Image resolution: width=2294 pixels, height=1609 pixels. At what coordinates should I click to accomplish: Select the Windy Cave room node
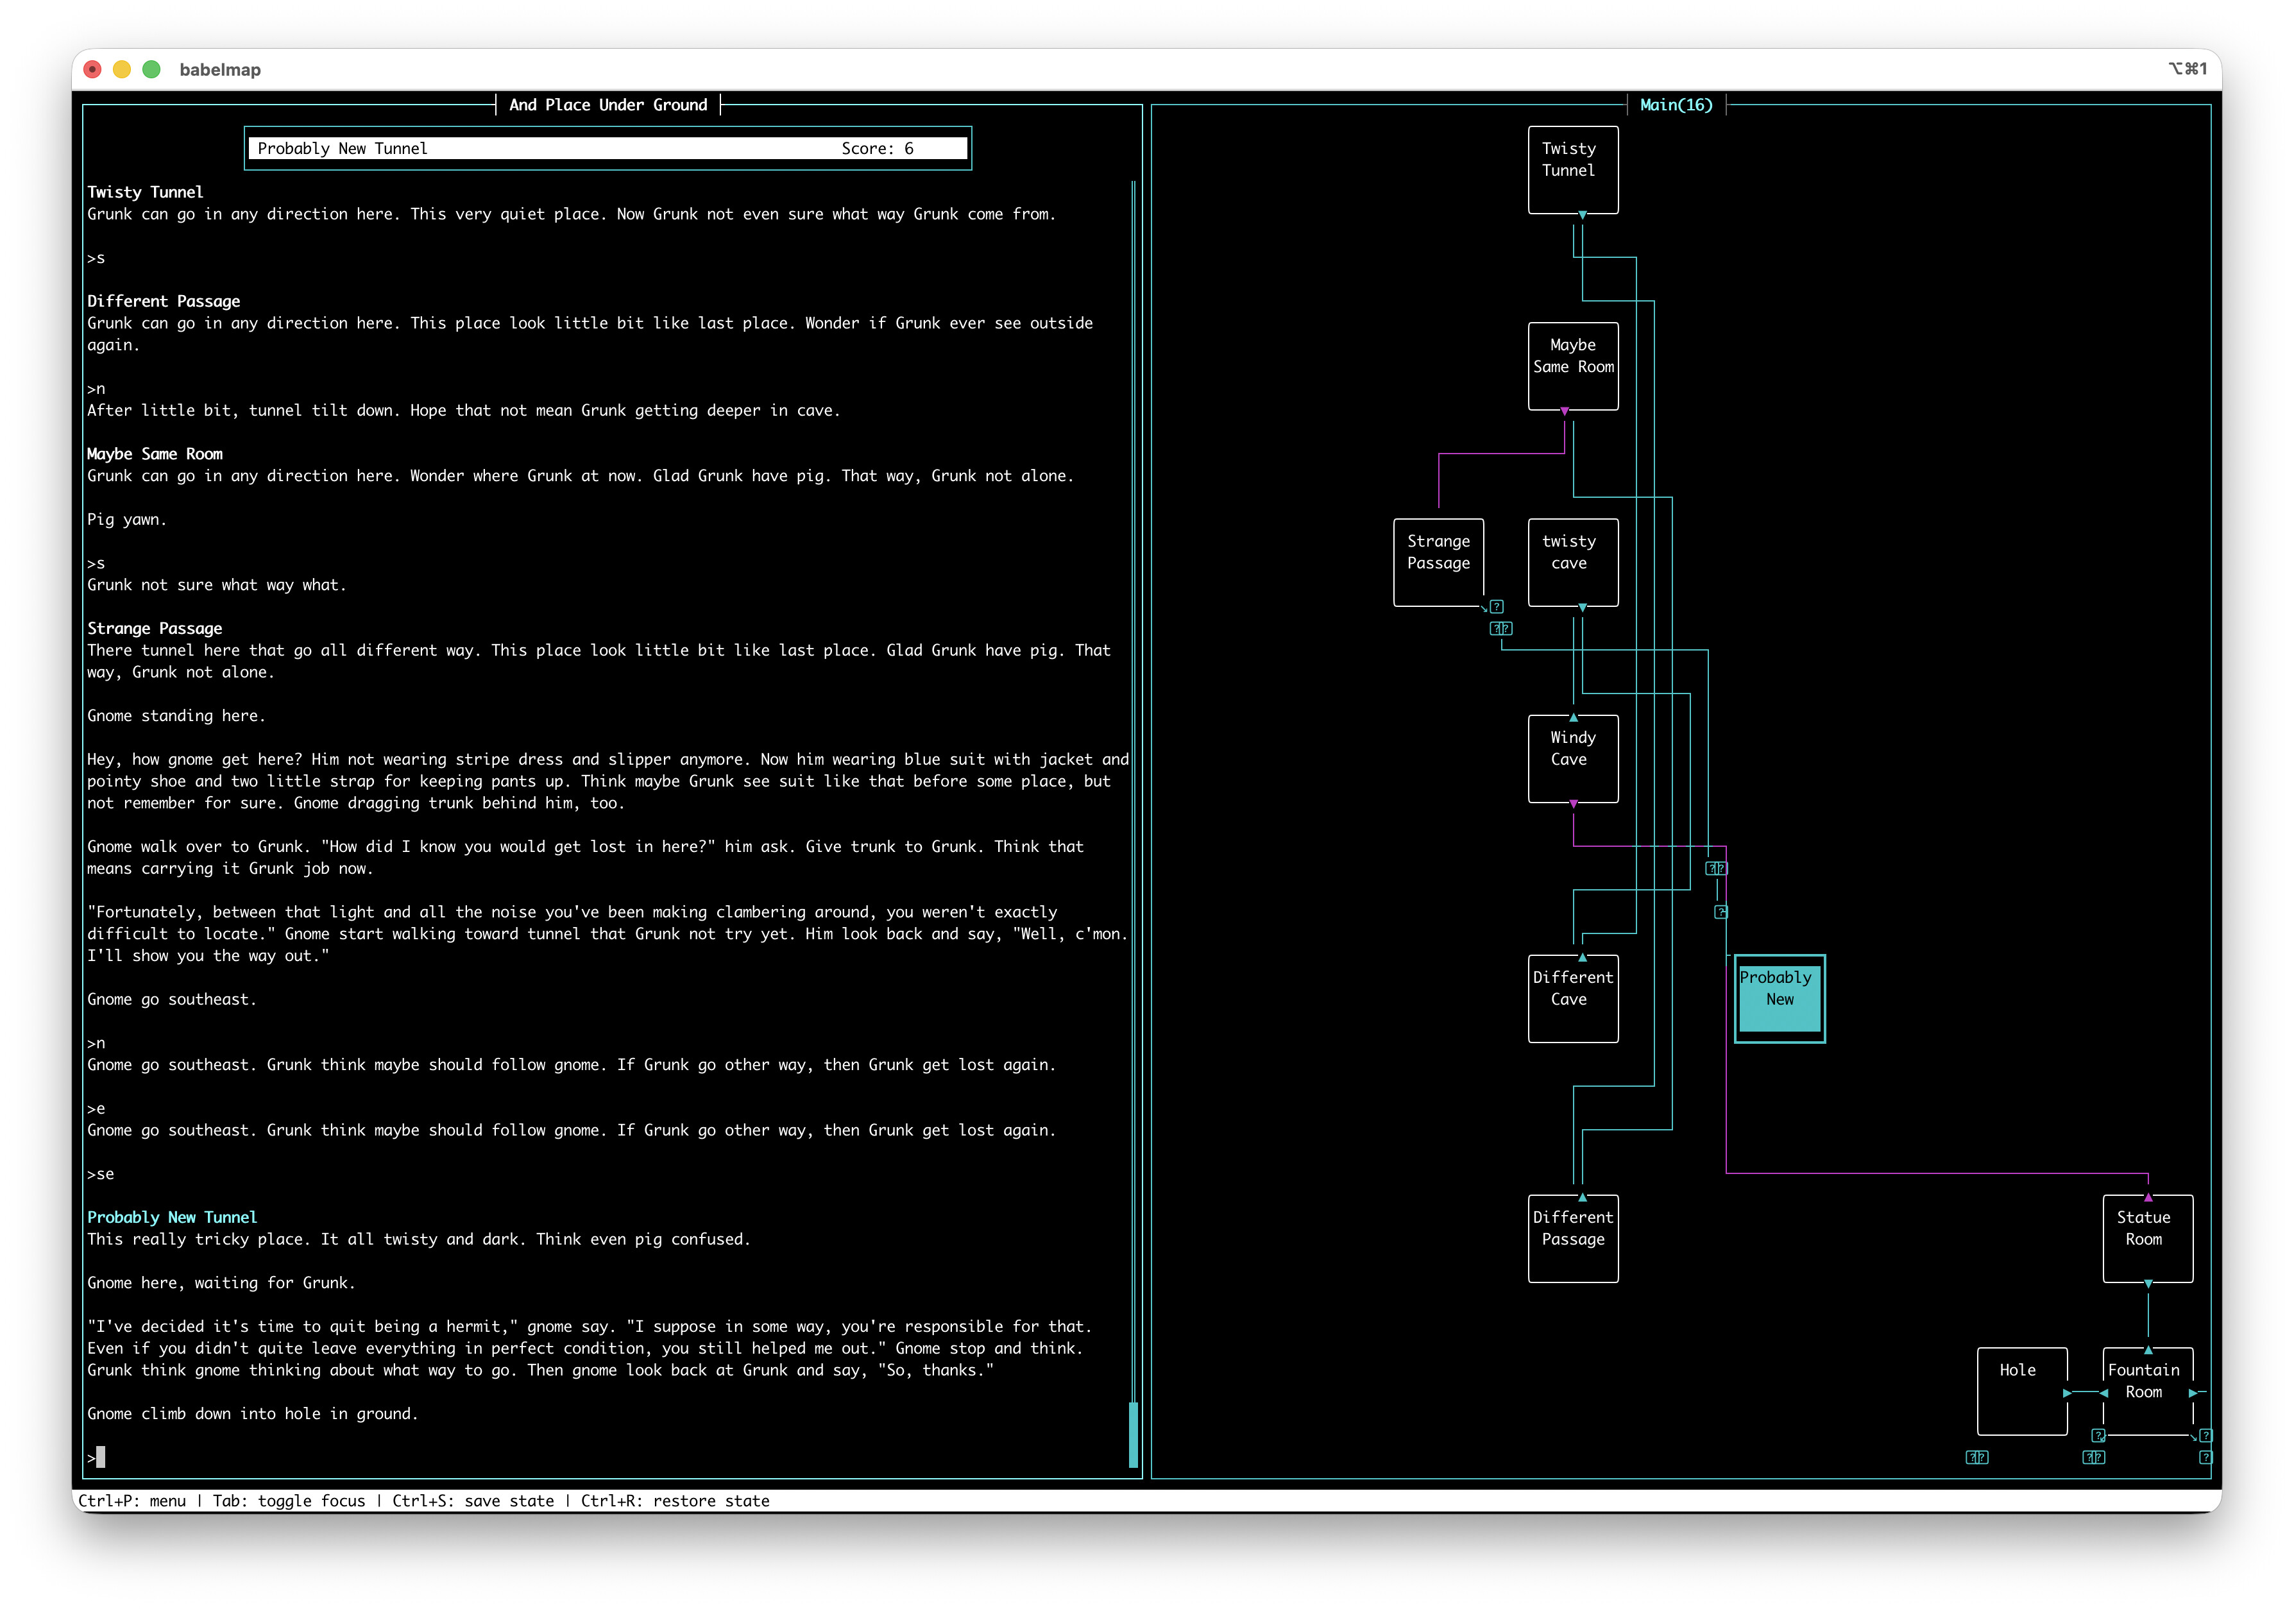[x=1572, y=758]
